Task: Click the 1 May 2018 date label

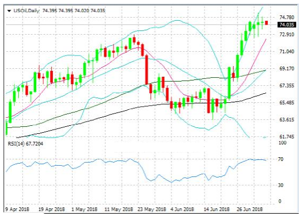Action: coord(84,209)
